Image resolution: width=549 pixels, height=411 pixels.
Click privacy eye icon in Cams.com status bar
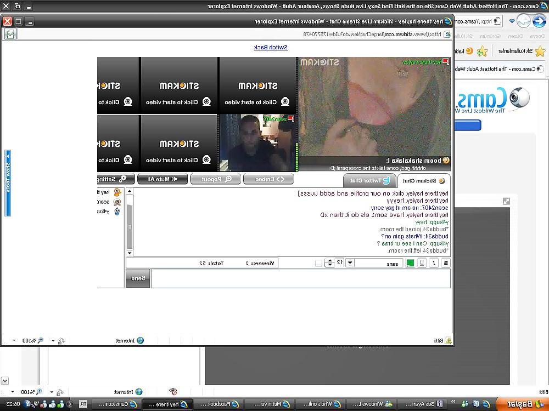172,391
